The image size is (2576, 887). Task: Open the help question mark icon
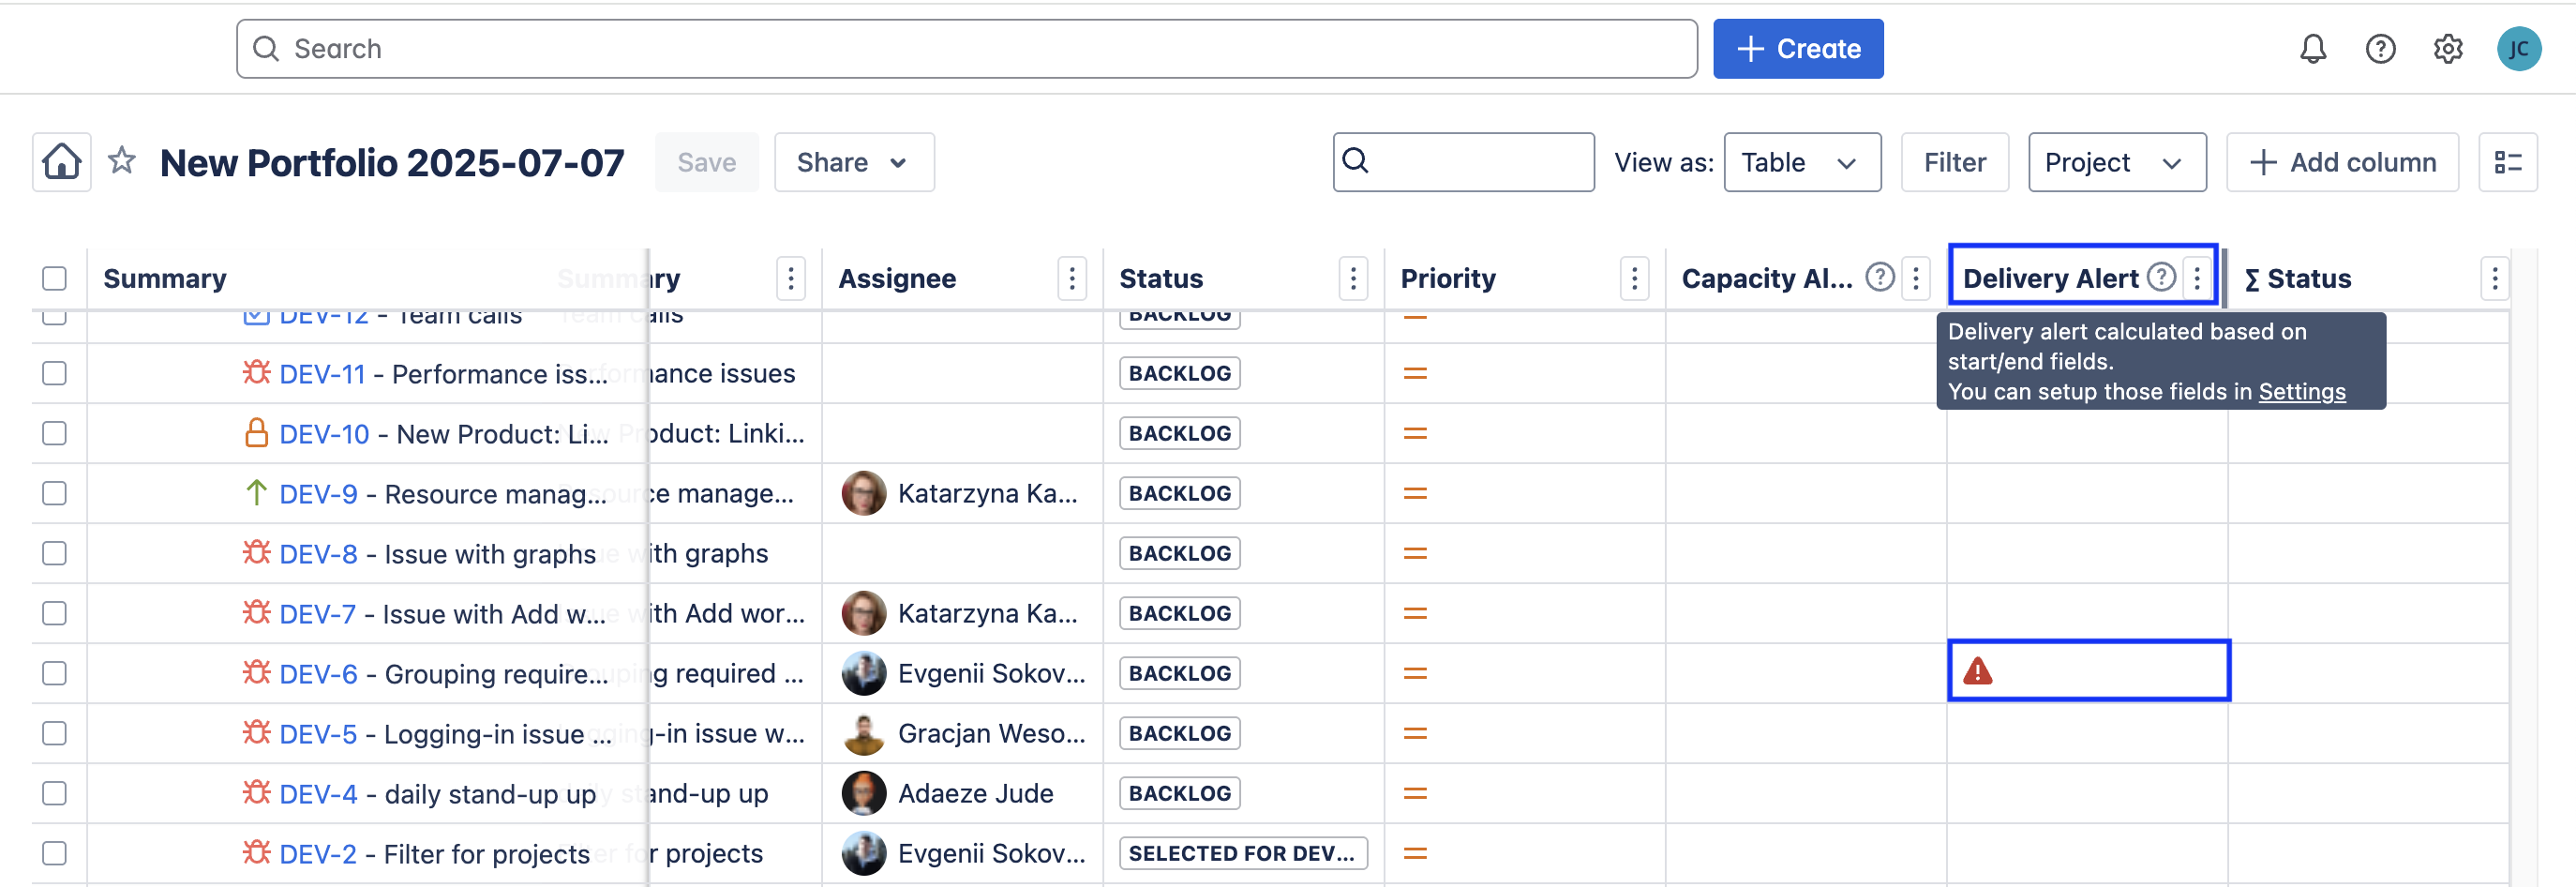pyautogui.click(x=2380, y=49)
